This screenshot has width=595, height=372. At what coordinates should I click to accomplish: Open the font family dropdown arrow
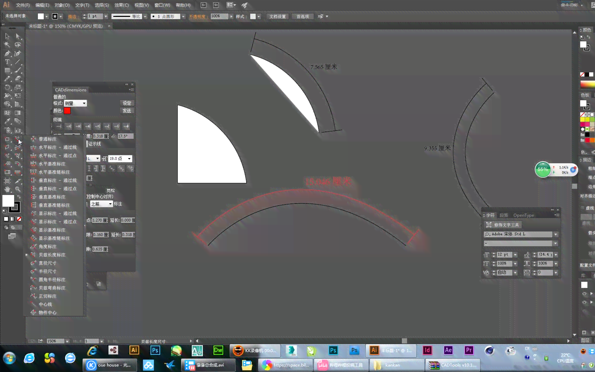click(x=555, y=234)
